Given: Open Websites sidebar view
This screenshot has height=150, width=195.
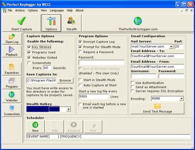Looking at the screenshot, I should click(x=12, y=97).
